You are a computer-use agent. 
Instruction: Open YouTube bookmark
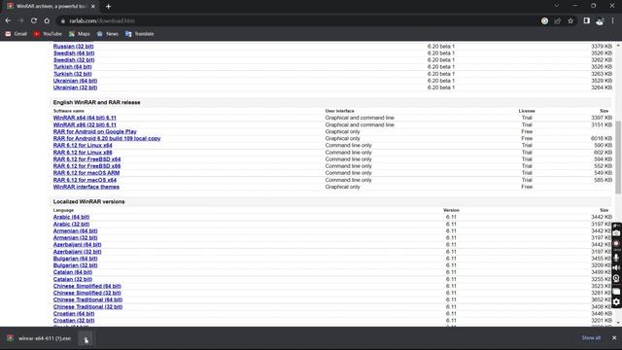pyautogui.click(x=48, y=34)
